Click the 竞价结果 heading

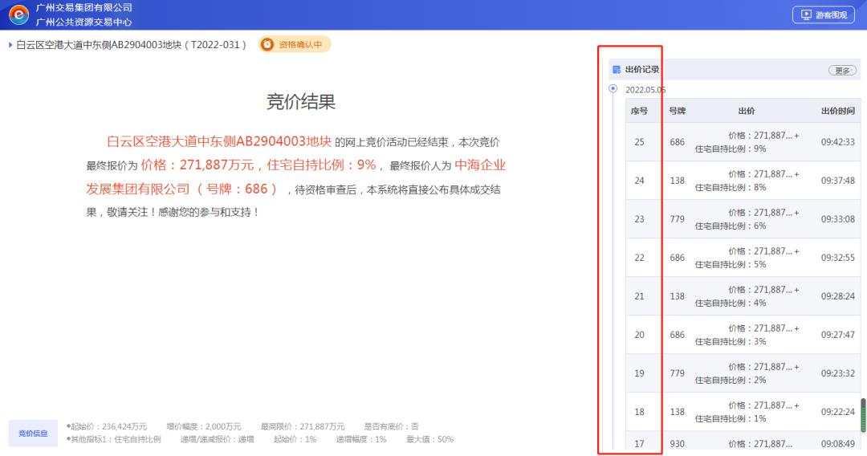[x=301, y=102]
